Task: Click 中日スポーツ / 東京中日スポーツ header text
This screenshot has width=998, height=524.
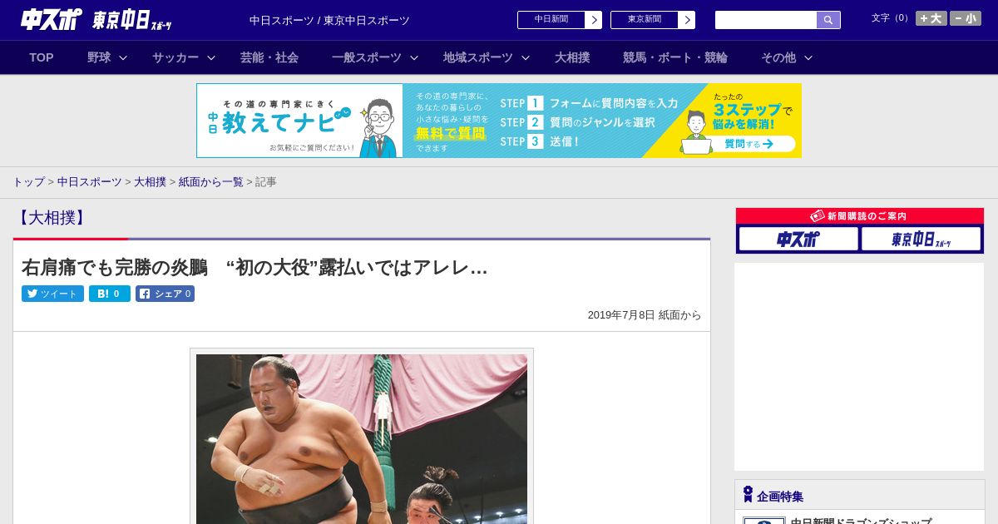Action: point(329,20)
